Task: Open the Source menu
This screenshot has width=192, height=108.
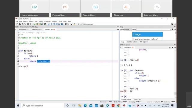Action: (x=31, y=21)
